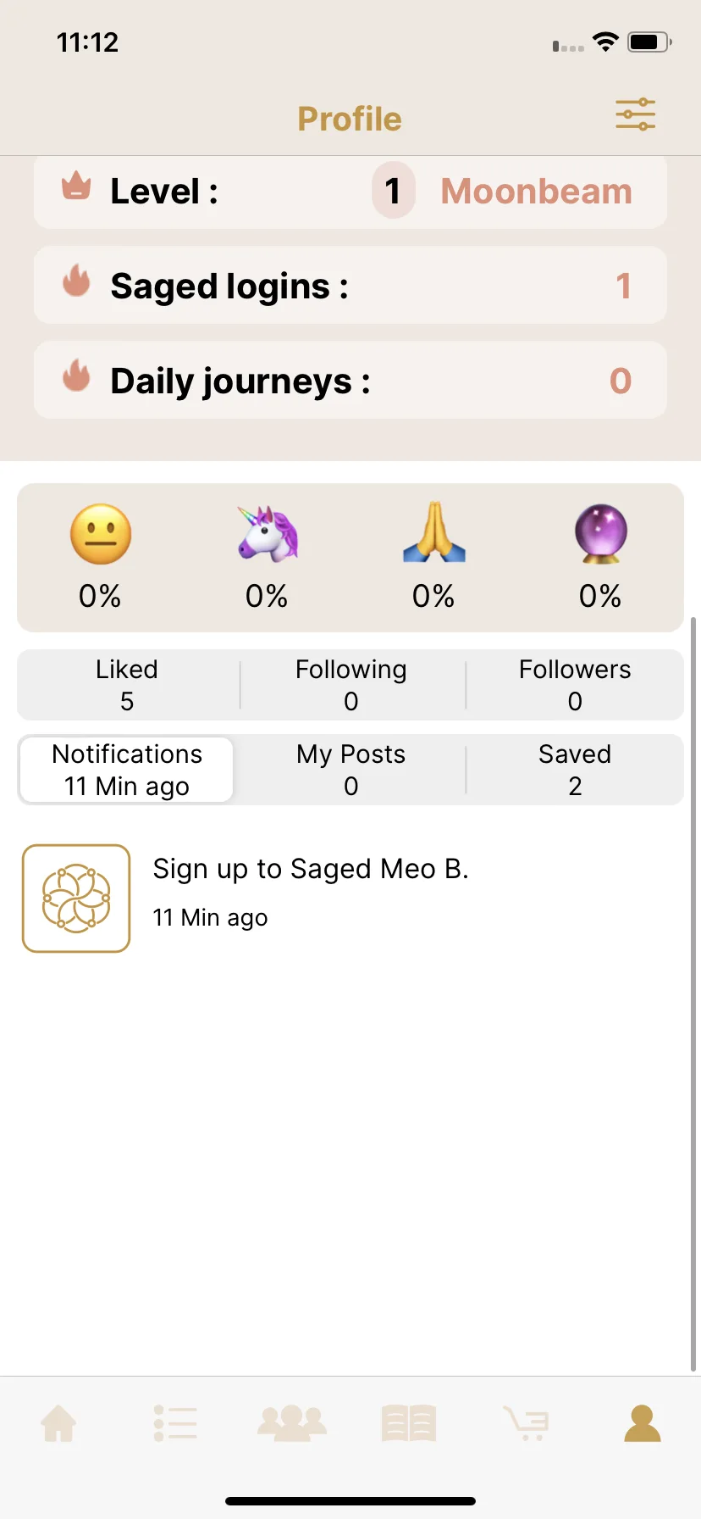Tap the neutral face emoji

(x=100, y=535)
